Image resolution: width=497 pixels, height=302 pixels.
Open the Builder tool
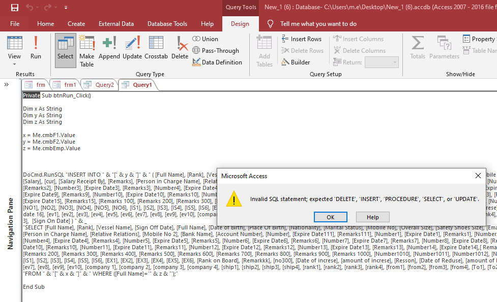tap(296, 62)
